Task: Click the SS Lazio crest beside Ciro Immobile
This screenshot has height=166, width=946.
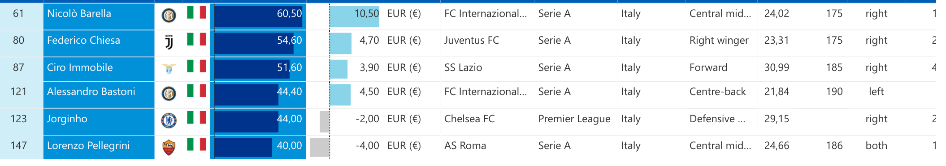Action: click(169, 69)
